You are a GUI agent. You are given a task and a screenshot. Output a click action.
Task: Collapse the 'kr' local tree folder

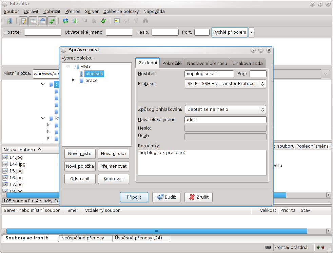click(x=43, y=118)
